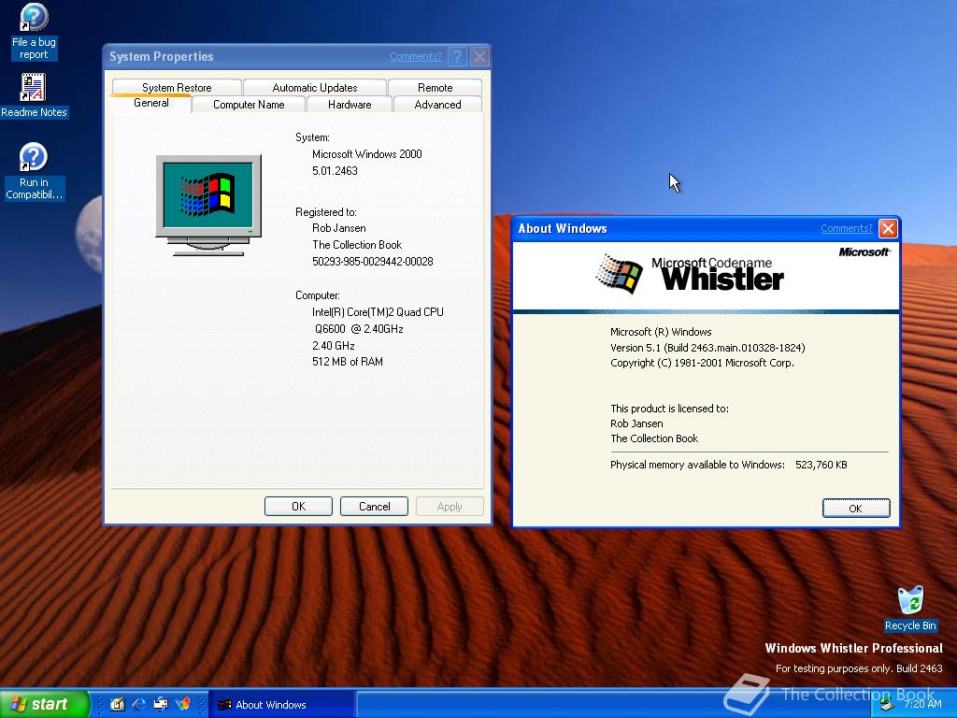Click the product ID 50293-985-0029442-00028
Viewport: 957px width, 718px height.
tap(372, 262)
